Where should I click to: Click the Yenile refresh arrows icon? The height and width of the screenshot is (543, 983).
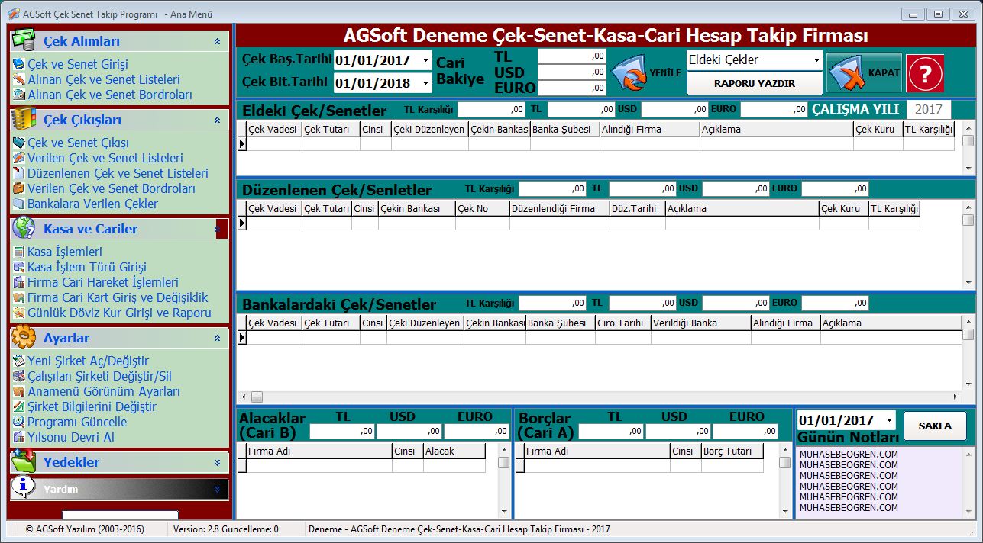coord(629,73)
